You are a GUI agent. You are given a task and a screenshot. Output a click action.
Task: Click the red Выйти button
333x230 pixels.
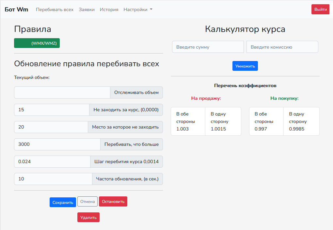coord(320,9)
